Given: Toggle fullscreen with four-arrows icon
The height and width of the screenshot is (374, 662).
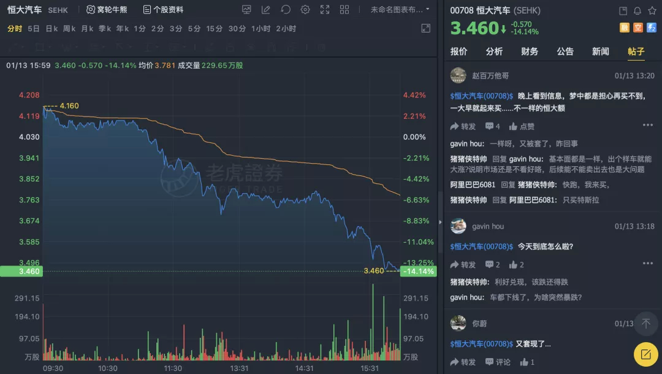Looking at the screenshot, I should 325,9.
